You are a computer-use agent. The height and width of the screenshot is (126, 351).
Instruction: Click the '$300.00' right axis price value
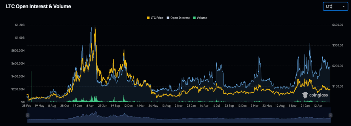(x=338, y=46)
